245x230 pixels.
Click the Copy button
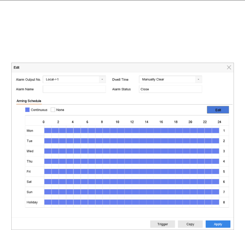pos(190,224)
